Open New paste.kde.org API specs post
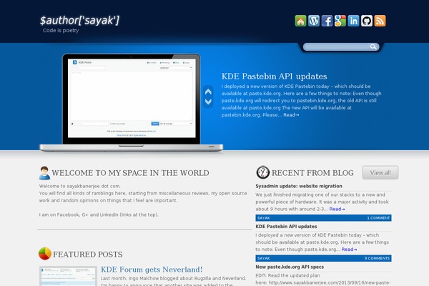 (x=290, y=267)
